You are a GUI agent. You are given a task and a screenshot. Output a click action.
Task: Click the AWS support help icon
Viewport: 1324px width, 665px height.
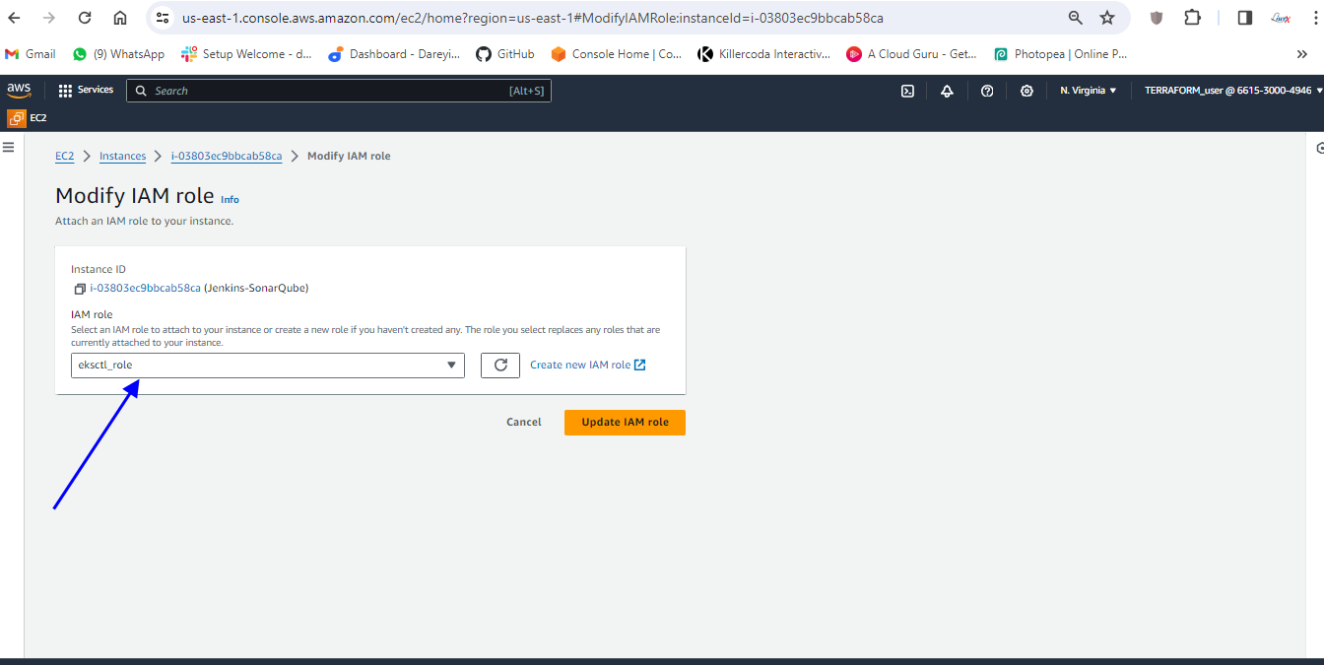[987, 91]
